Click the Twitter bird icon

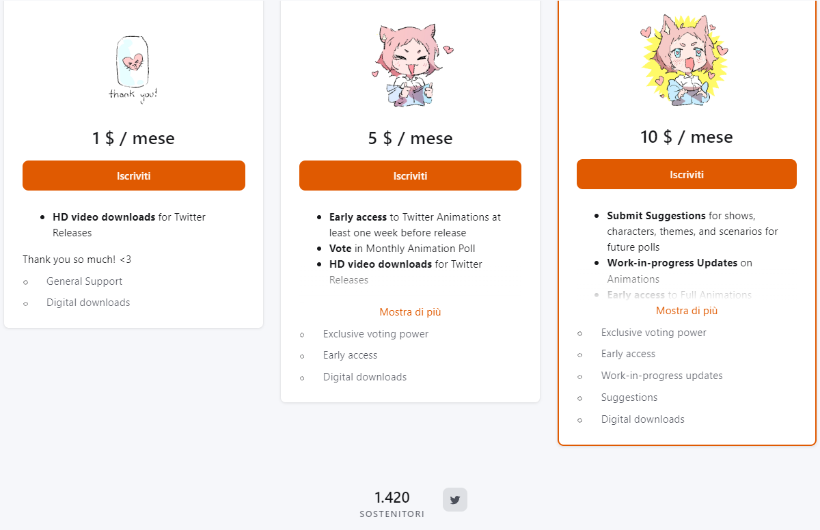[x=455, y=500]
